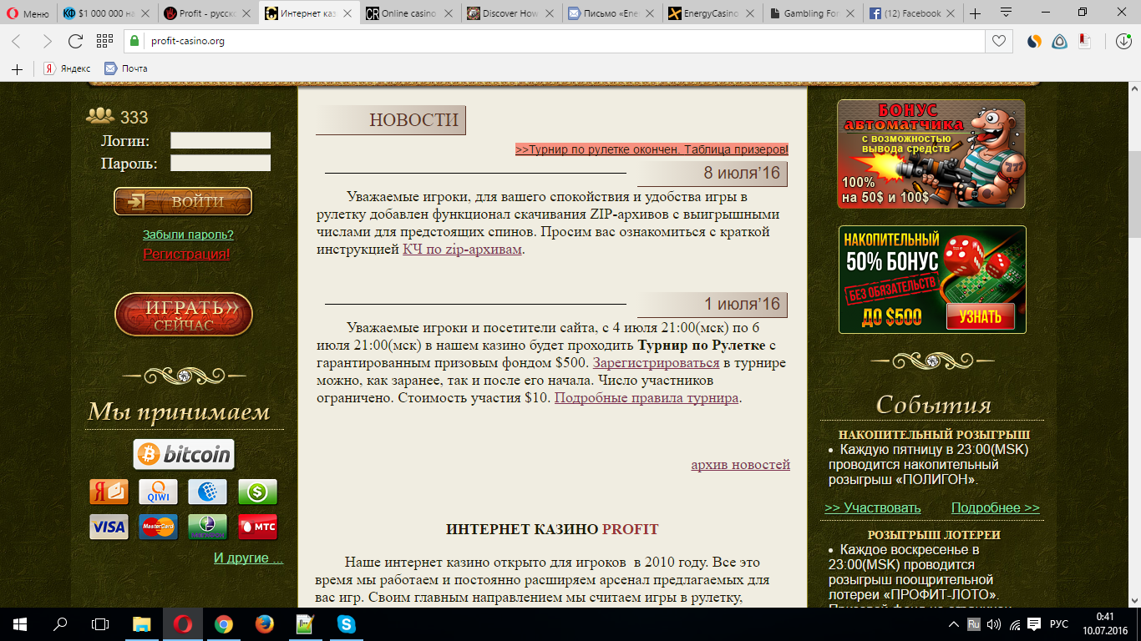Add a bookmark via the bookmarks bar plus
1141x641 pixels.
coord(17,68)
